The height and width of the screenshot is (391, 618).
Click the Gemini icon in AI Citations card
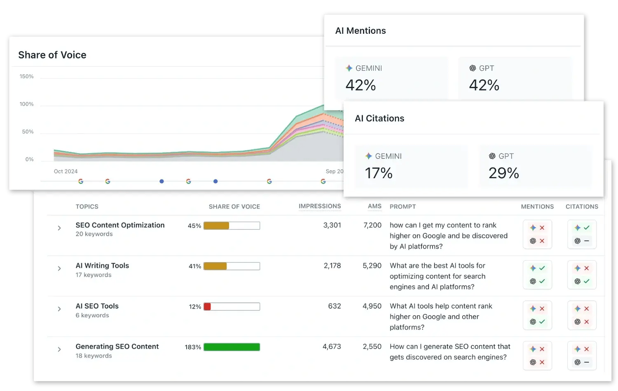[x=369, y=156]
